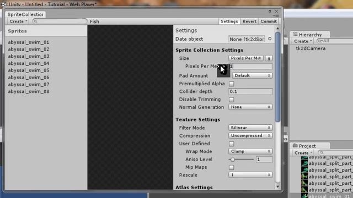
Task: Click the Aniso Level slider handle
Action: [x=233, y=159]
